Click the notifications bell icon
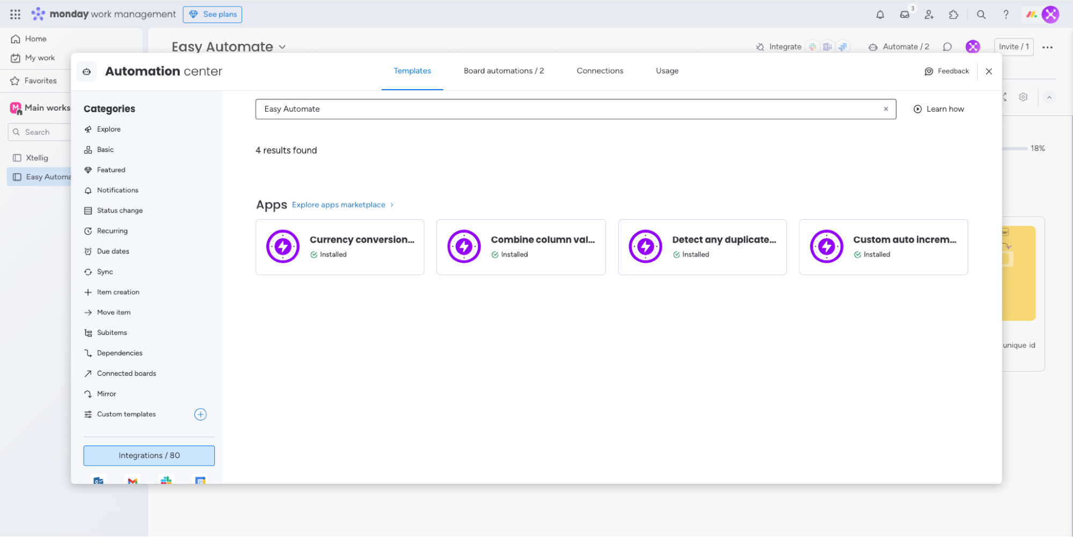 [880, 14]
